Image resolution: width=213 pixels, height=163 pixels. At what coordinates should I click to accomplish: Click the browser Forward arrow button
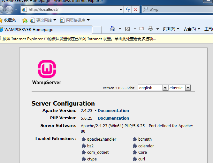click(9, 9)
